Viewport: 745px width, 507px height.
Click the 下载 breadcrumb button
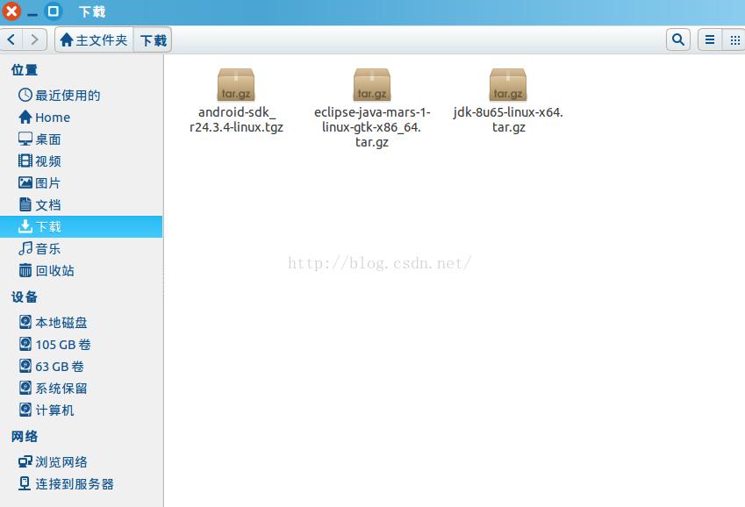pyautogui.click(x=153, y=40)
